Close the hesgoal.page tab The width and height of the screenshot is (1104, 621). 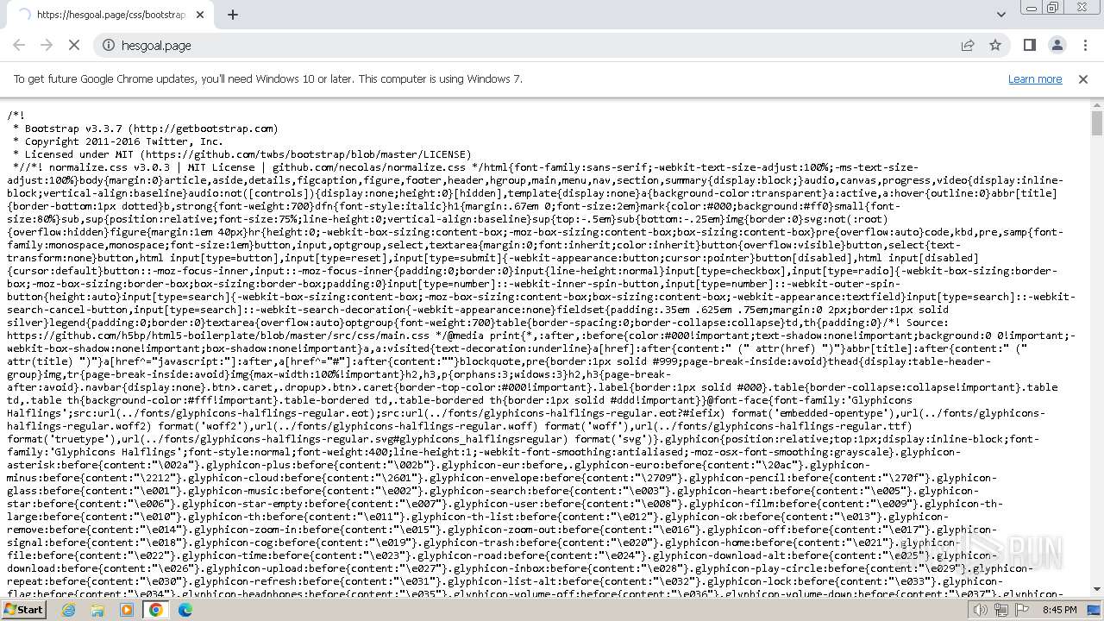200,15
